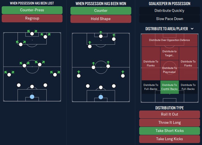Select the top striker dot in possession-lost pitch
202x145 pixels.
(32, 34)
